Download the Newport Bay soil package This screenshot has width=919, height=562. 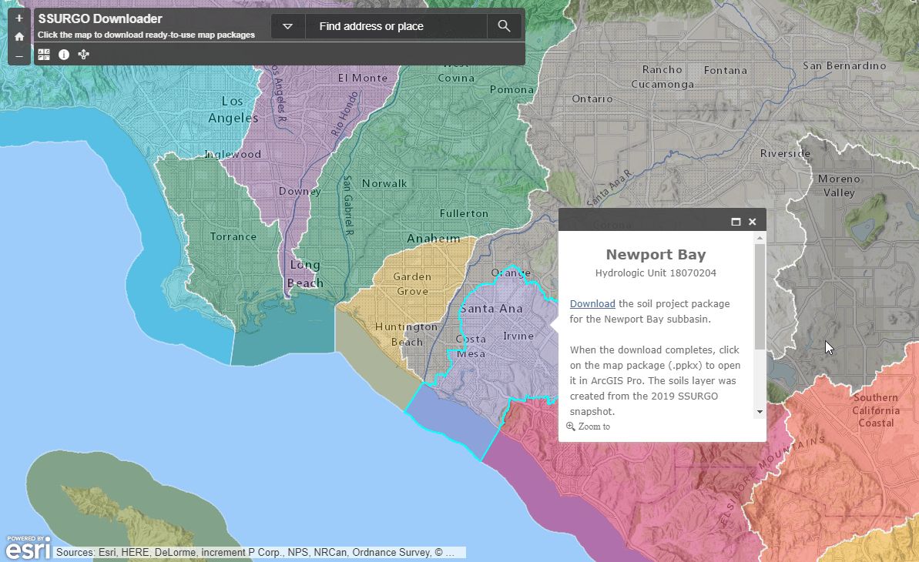(592, 303)
